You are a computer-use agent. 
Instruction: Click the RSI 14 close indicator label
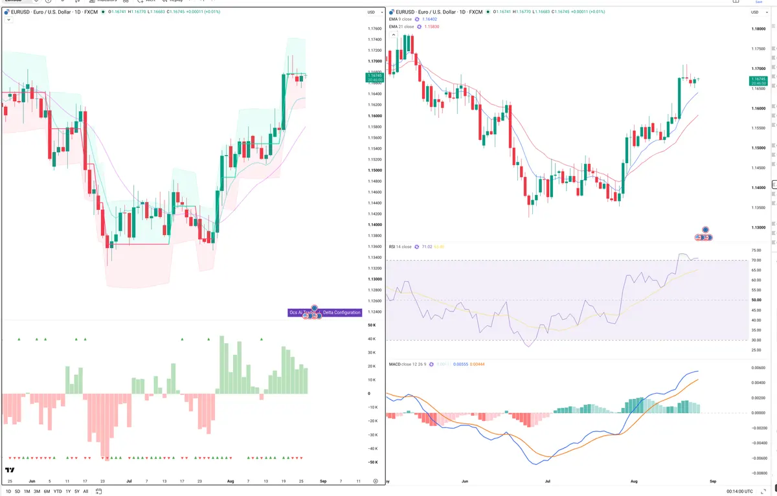pyautogui.click(x=400, y=247)
